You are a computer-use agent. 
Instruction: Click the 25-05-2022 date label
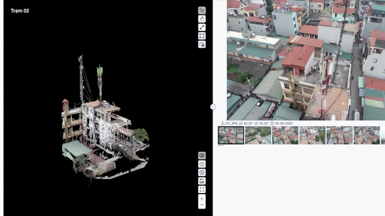[284, 123]
